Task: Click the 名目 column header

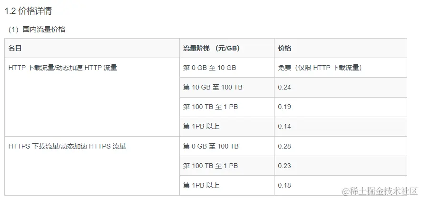Action: [92, 48]
